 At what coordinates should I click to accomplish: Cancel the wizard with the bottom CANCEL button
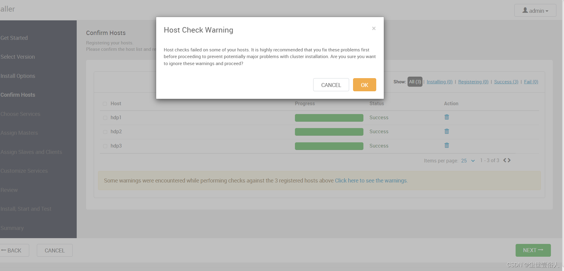click(55, 250)
